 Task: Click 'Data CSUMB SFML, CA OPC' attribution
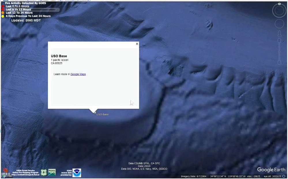click(144, 163)
